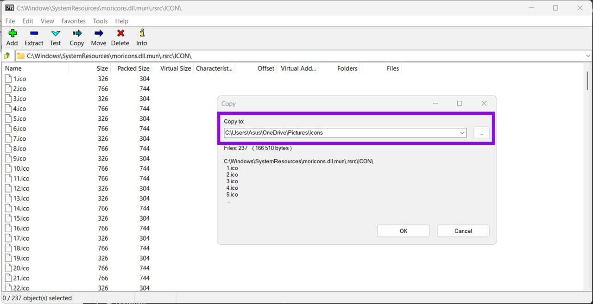Confirm the copy with OK
The image size is (593, 304).
[404, 231]
